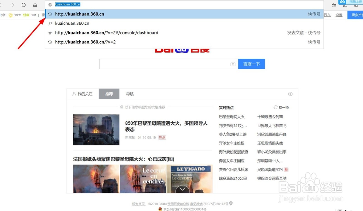Viewport: 363px width, 211px height.
Task: Open hot topic 奔驰女车主维权
Action: click(x=232, y=143)
